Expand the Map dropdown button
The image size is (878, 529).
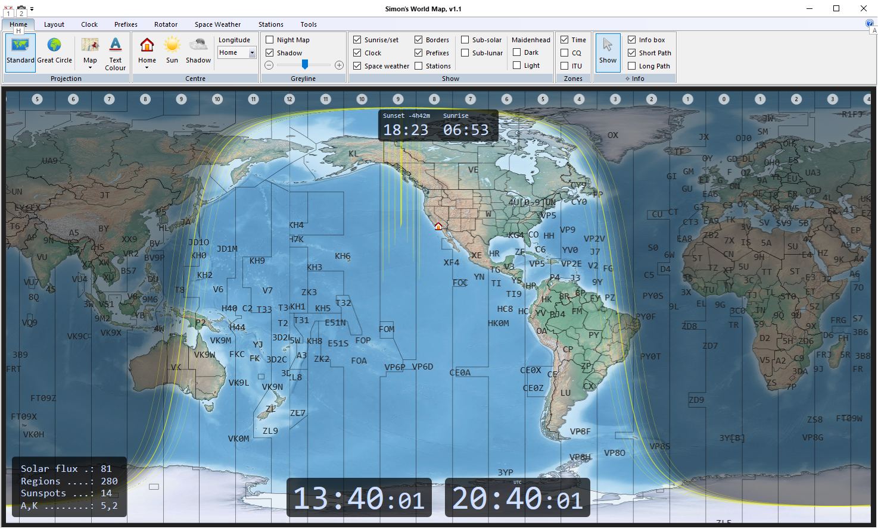(x=90, y=67)
